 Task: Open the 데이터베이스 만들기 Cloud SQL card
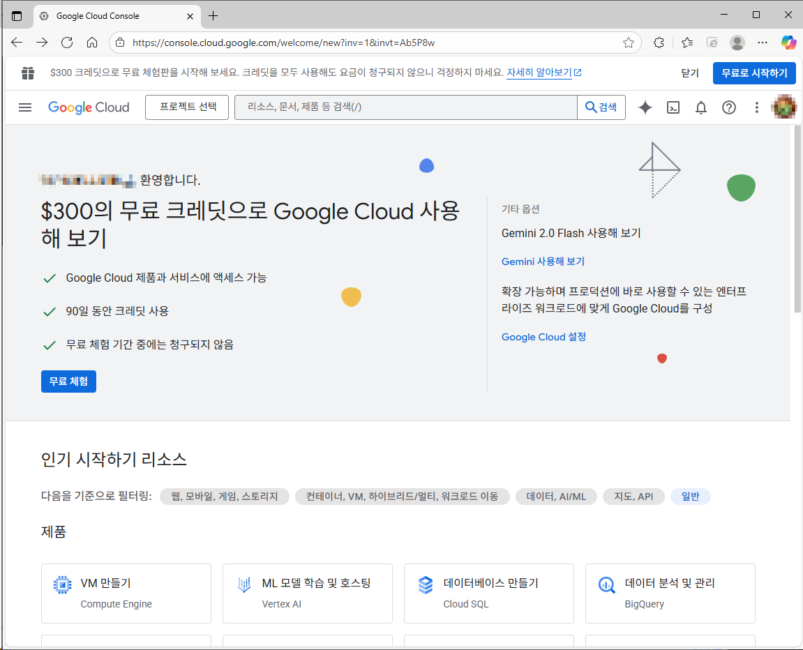488,594
